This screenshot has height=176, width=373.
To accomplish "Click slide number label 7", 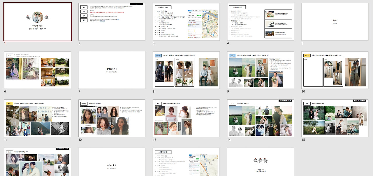I will 79,91.
